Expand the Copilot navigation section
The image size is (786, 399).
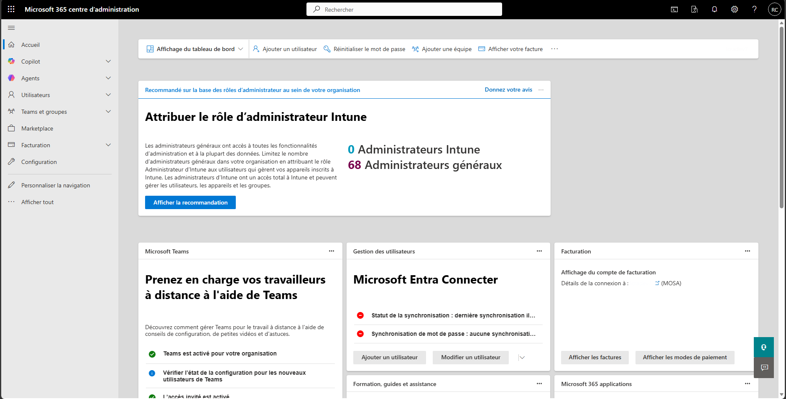[108, 61]
